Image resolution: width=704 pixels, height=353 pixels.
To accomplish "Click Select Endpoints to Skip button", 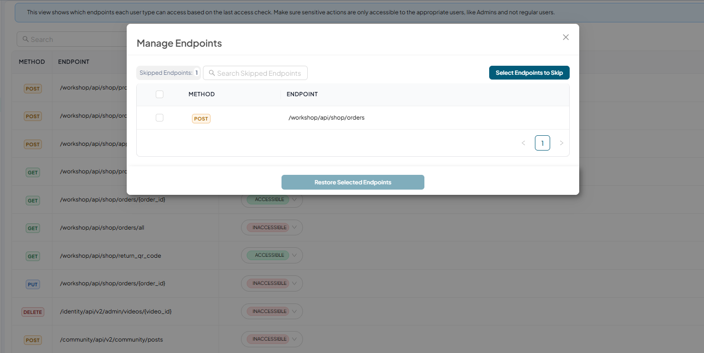I will pos(529,73).
